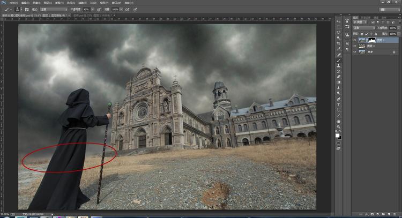Open brush flow slider arrow

[x=121, y=10]
